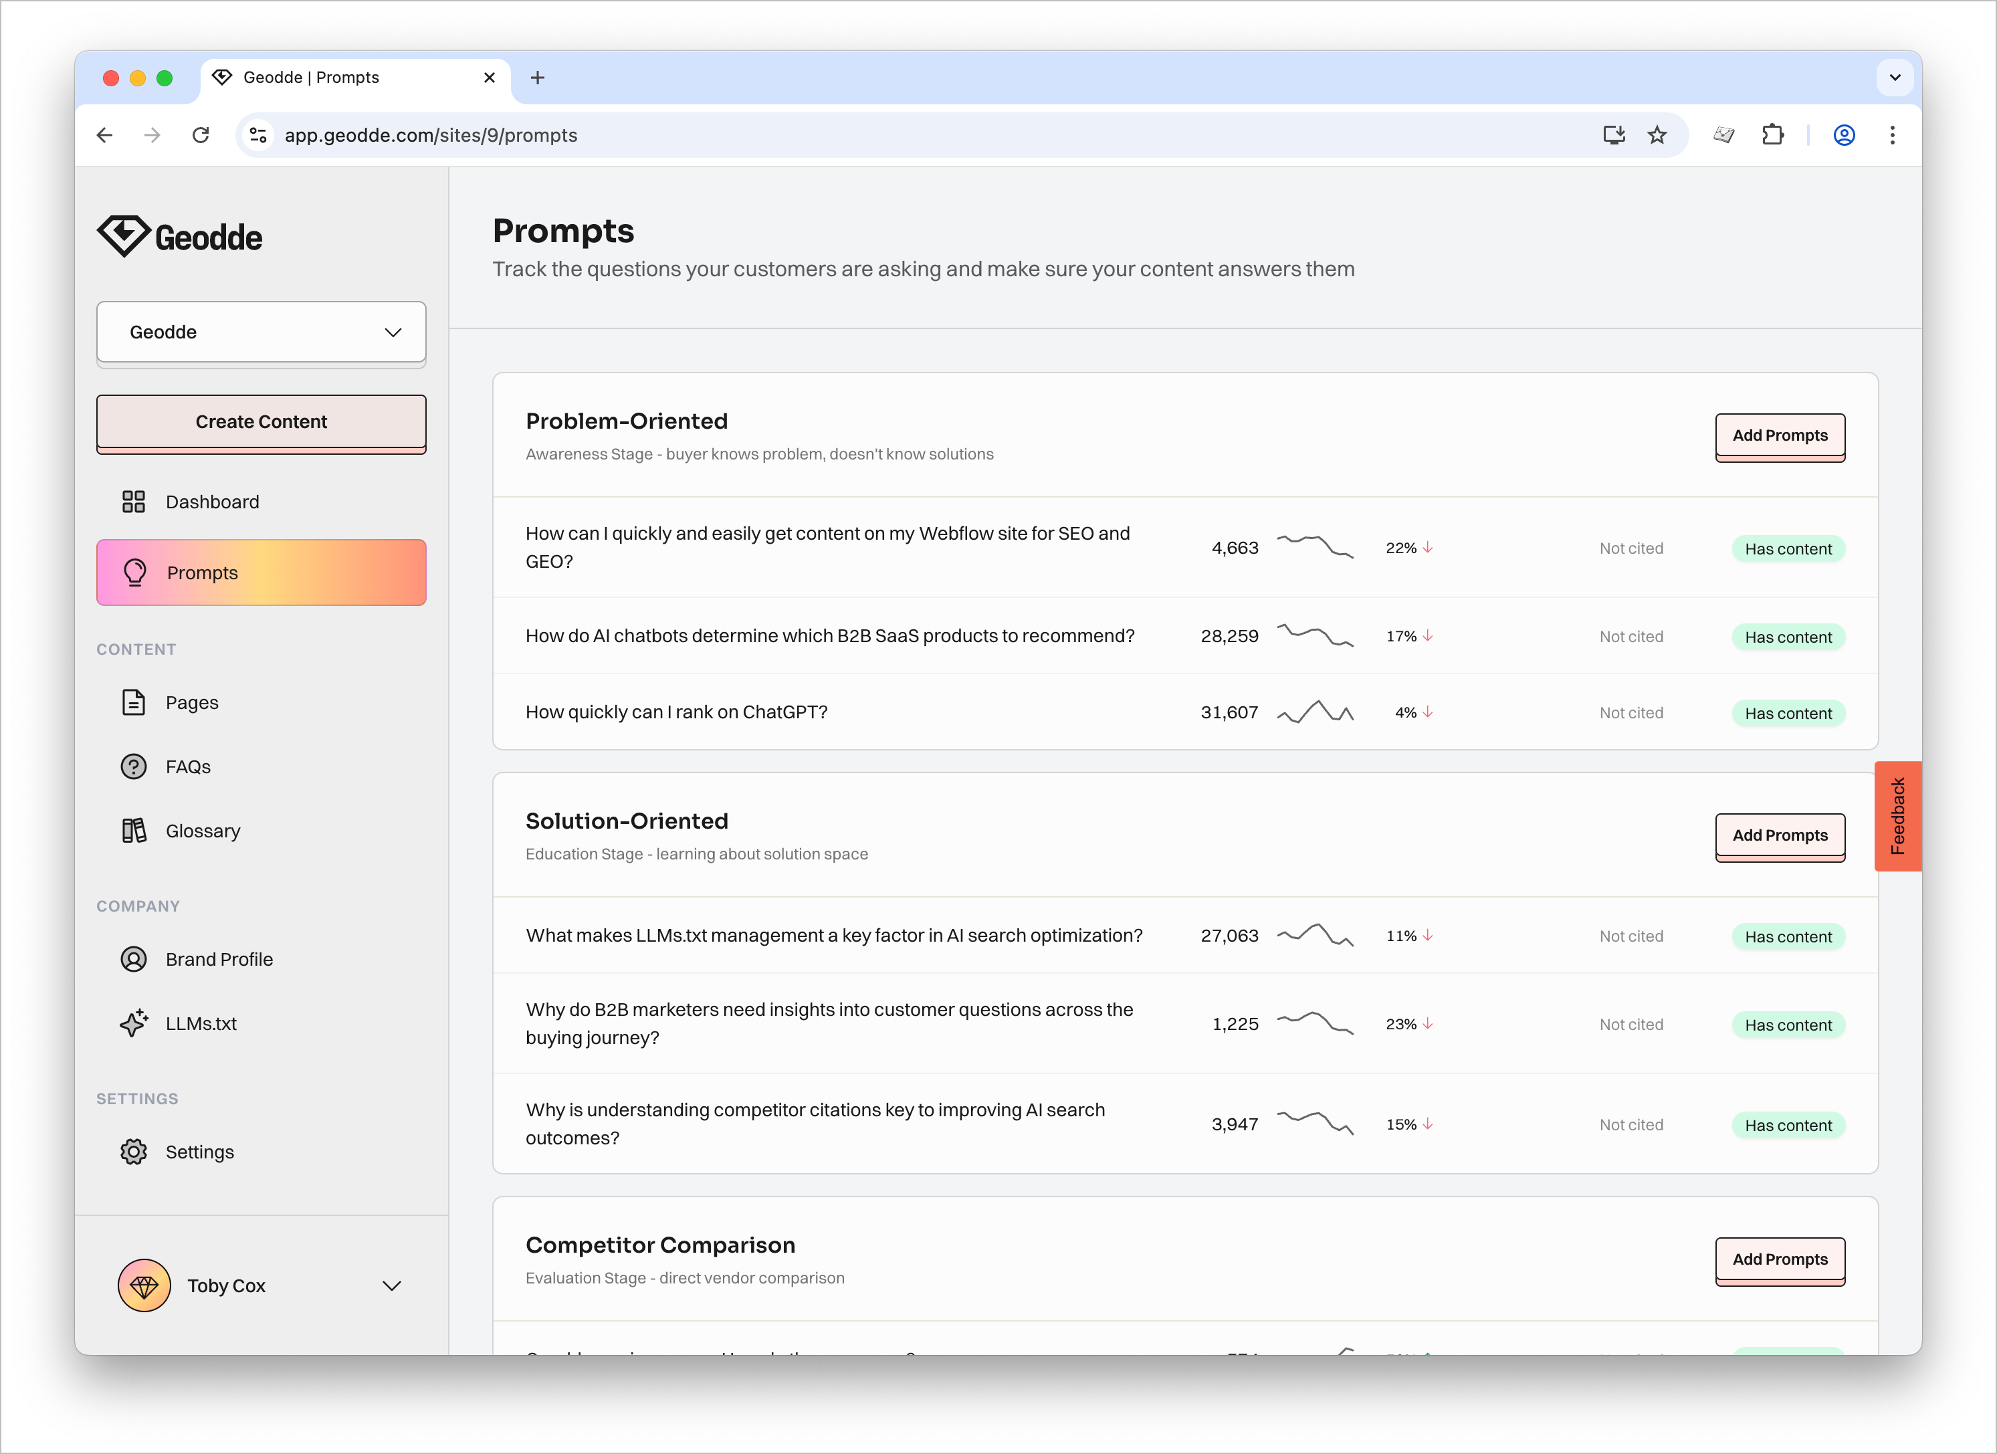Open the browser extensions puzzle icon
Screen dimensions: 1997x1454
tap(1772, 134)
